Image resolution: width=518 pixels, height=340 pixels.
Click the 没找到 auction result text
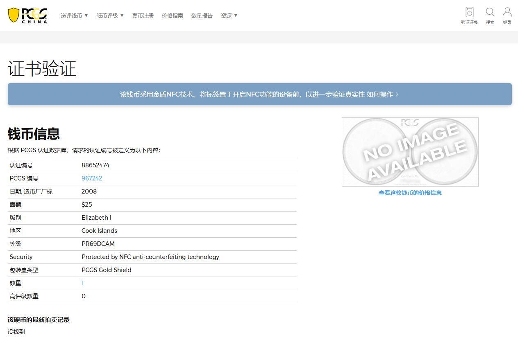pyautogui.click(x=16, y=332)
